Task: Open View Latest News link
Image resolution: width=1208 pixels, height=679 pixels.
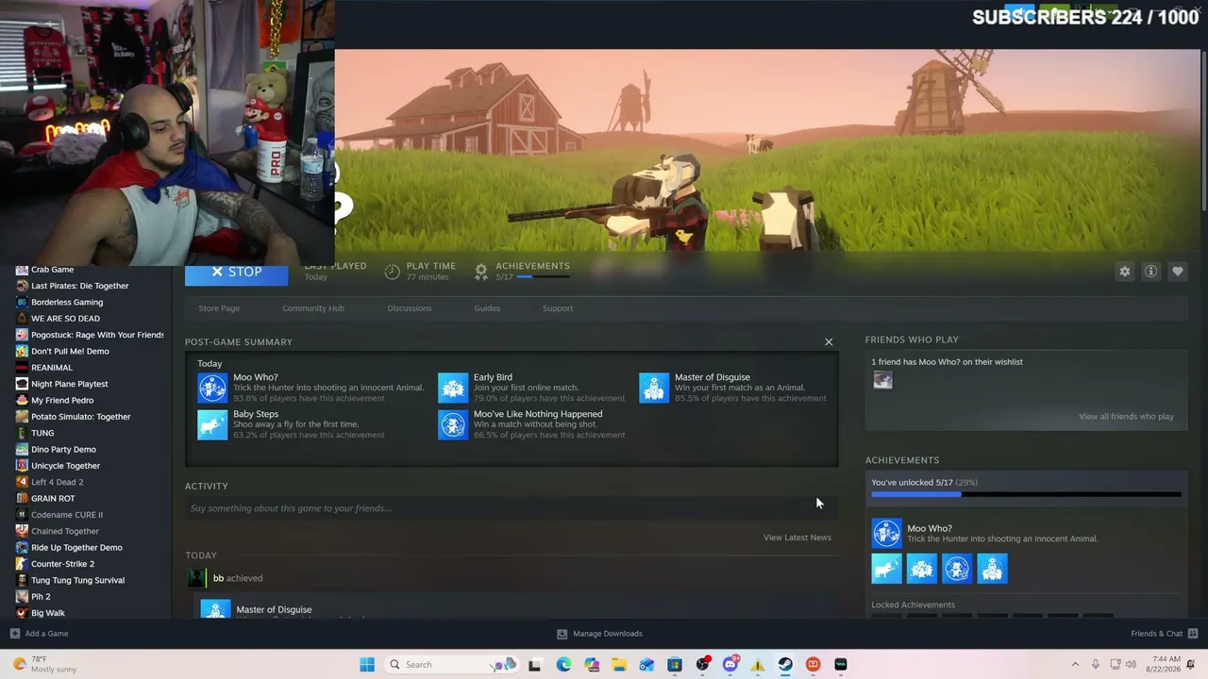Action: click(x=797, y=538)
